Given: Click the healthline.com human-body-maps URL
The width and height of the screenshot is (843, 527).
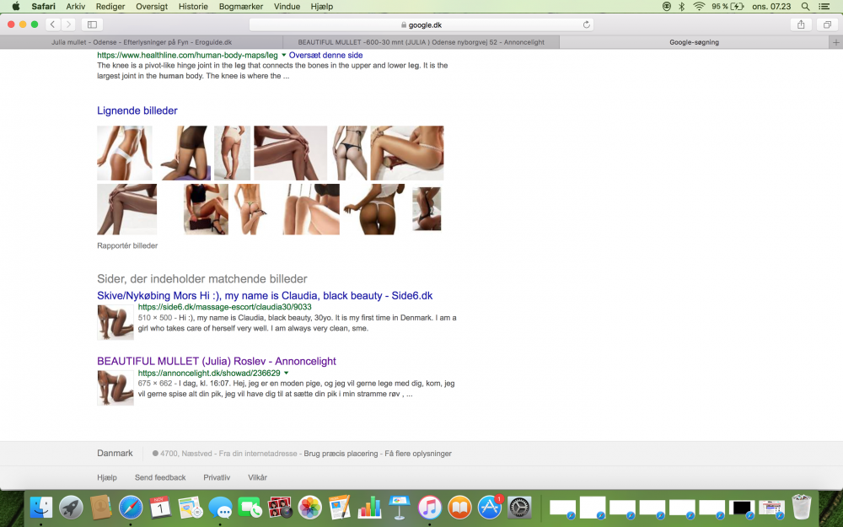Looking at the screenshot, I should coord(187,55).
